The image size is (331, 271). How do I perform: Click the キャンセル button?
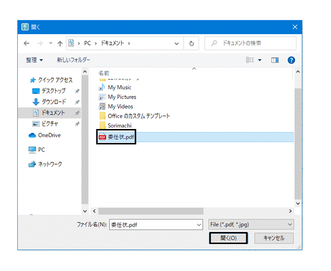pyautogui.click(x=274, y=238)
